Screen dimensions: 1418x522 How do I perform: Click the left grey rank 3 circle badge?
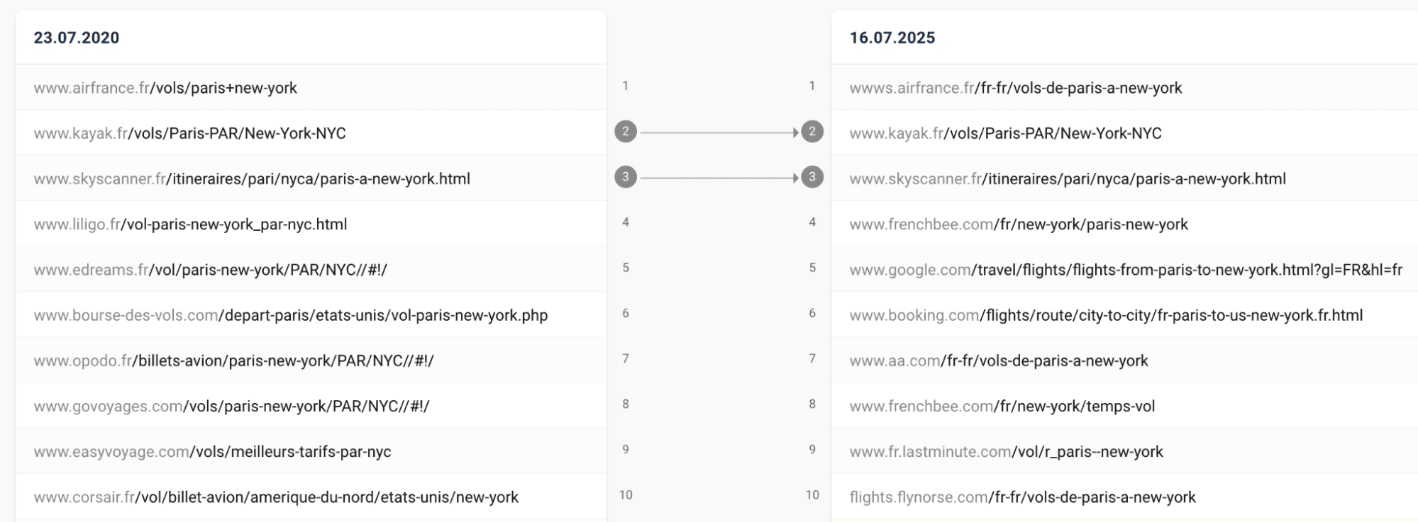pos(625,177)
